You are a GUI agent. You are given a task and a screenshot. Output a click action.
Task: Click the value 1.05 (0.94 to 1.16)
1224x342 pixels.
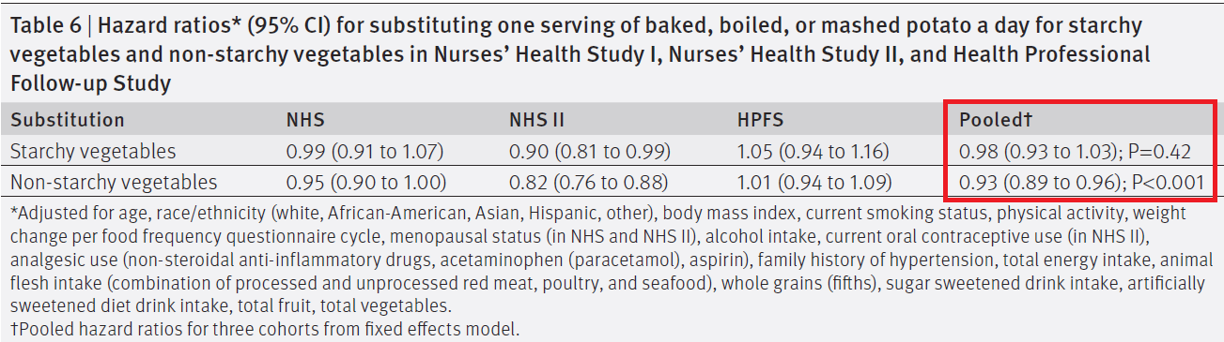pos(815,151)
